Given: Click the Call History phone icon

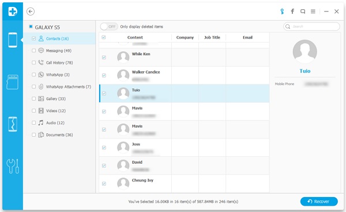Looking at the screenshot, I should pyautogui.click(x=41, y=63).
